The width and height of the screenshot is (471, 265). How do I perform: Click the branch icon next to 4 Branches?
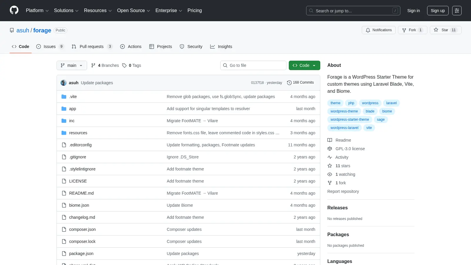click(x=93, y=65)
